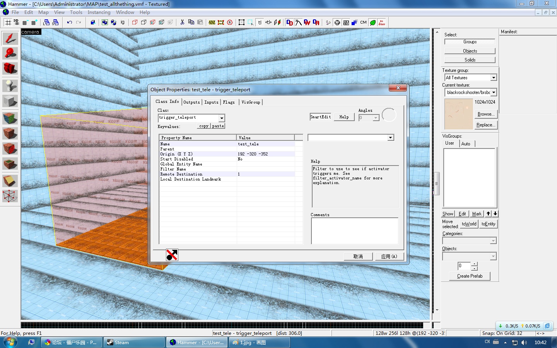This screenshot has height=348, width=557.
Task: Select the Block tool gray cube
Action: 10,101
